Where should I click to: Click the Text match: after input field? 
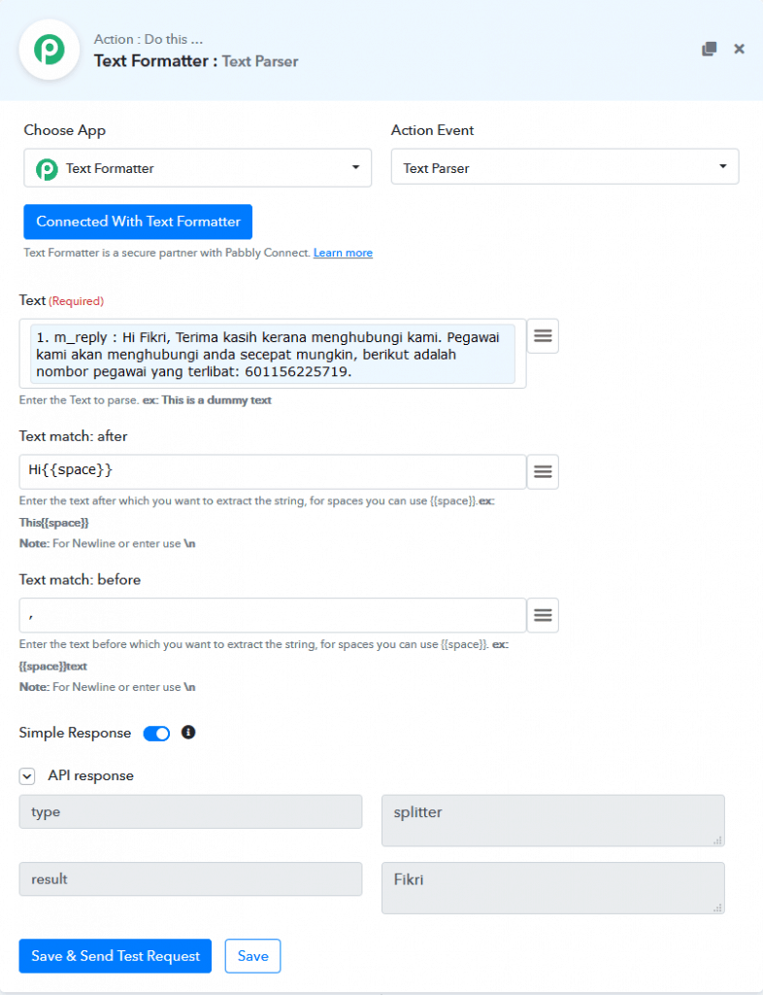pos(273,471)
